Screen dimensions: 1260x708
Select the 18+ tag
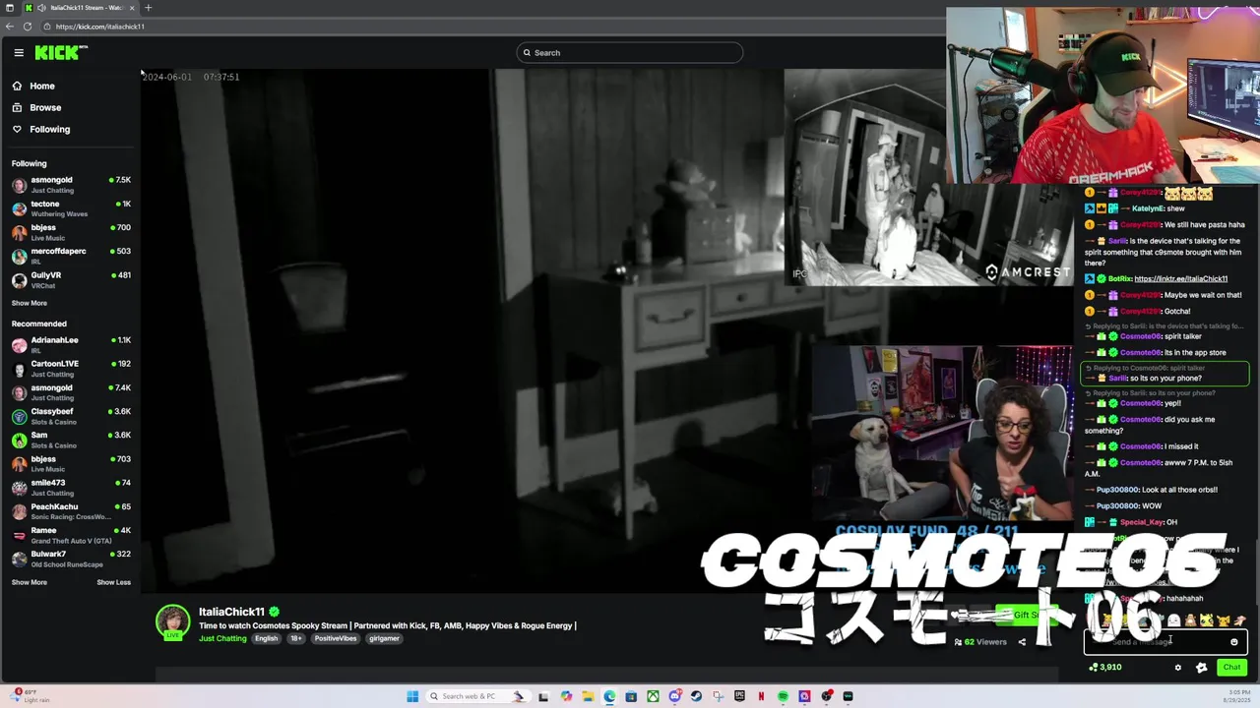point(296,638)
